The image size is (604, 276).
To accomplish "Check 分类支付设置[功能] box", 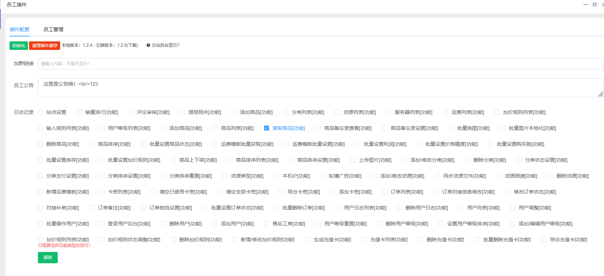I will [40, 176].
